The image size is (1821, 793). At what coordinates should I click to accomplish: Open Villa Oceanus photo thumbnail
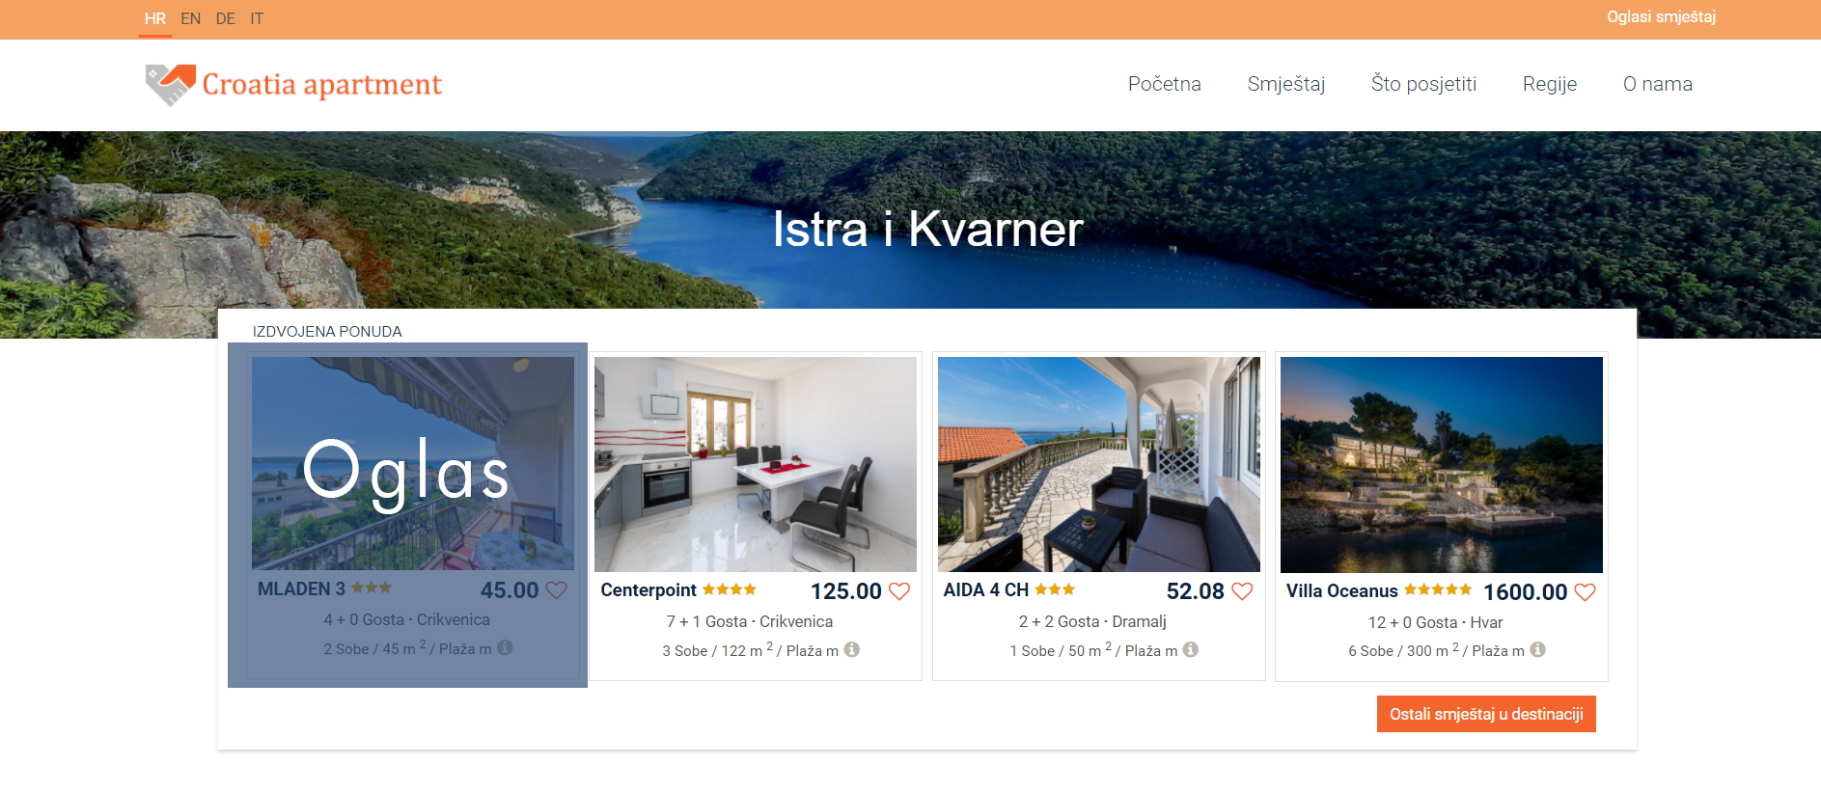click(1441, 465)
